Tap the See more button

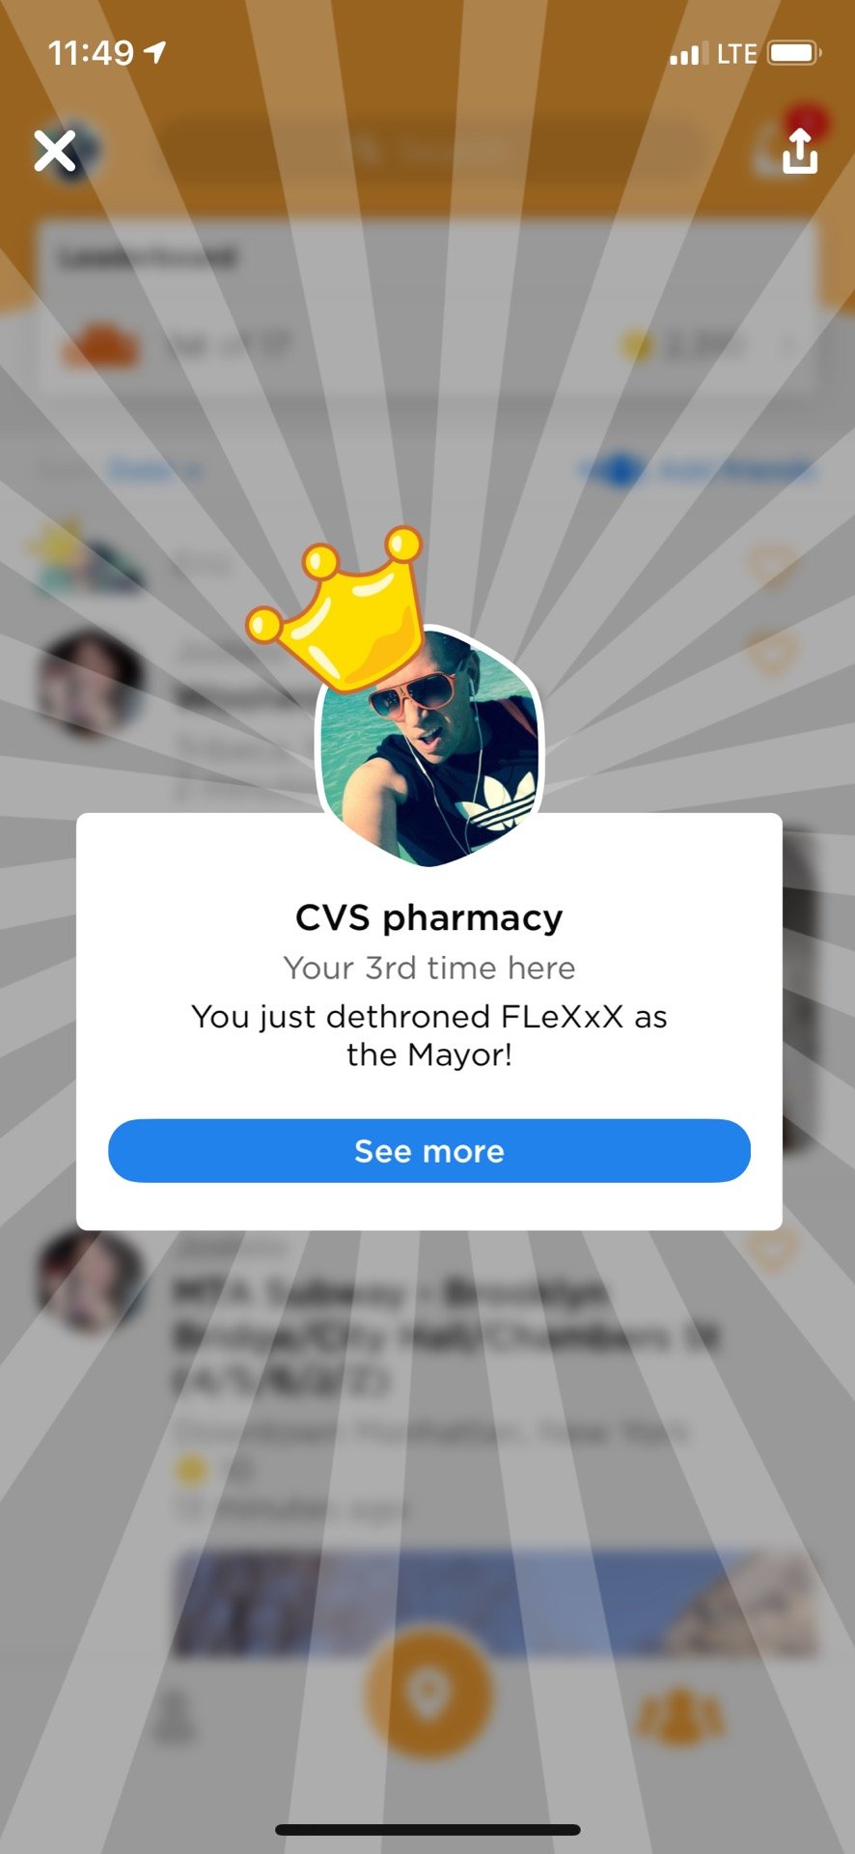tap(428, 1151)
